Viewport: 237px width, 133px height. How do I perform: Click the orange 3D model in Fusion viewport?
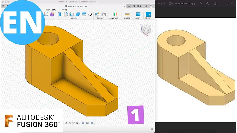(x=71, y=71)
